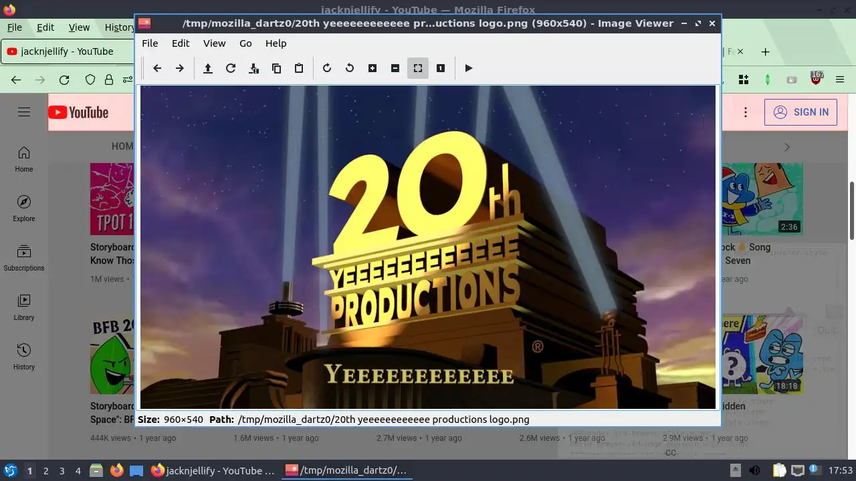The image size is (856, 481).
Task: Open the Help menu in Image Viewer
Action: click(x=276, y=43)
